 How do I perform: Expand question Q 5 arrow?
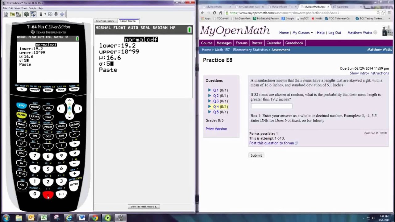point(210,112)
